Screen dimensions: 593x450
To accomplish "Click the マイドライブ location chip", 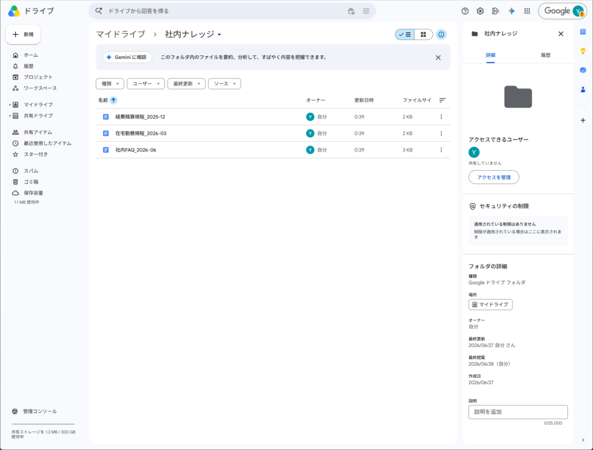I will 490,305.
